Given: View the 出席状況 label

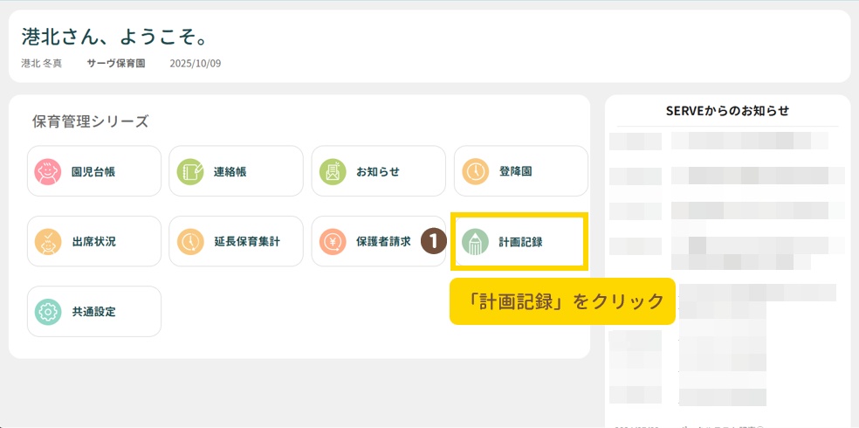Looking at the screenshot, I should (x=93, y=242).
